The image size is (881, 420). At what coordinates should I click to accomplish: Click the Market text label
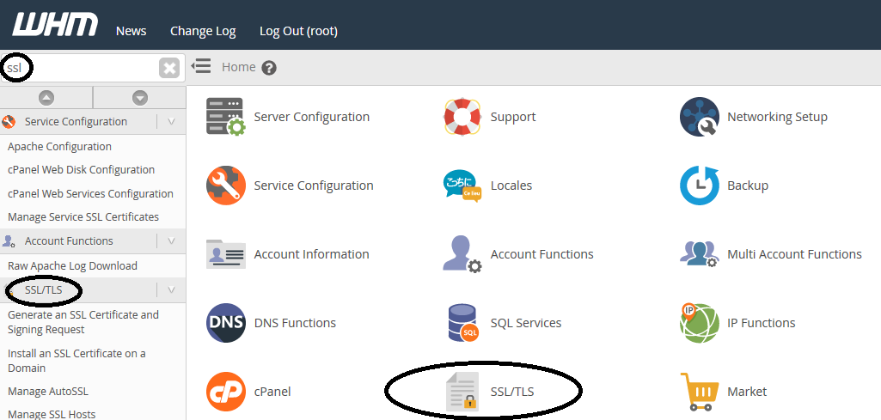(747, 392)
